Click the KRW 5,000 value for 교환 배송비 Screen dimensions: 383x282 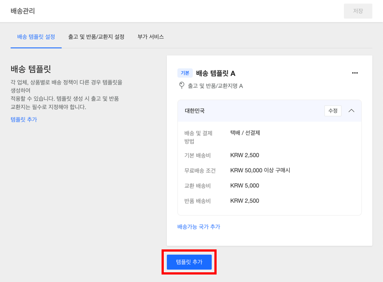(244, 186)
